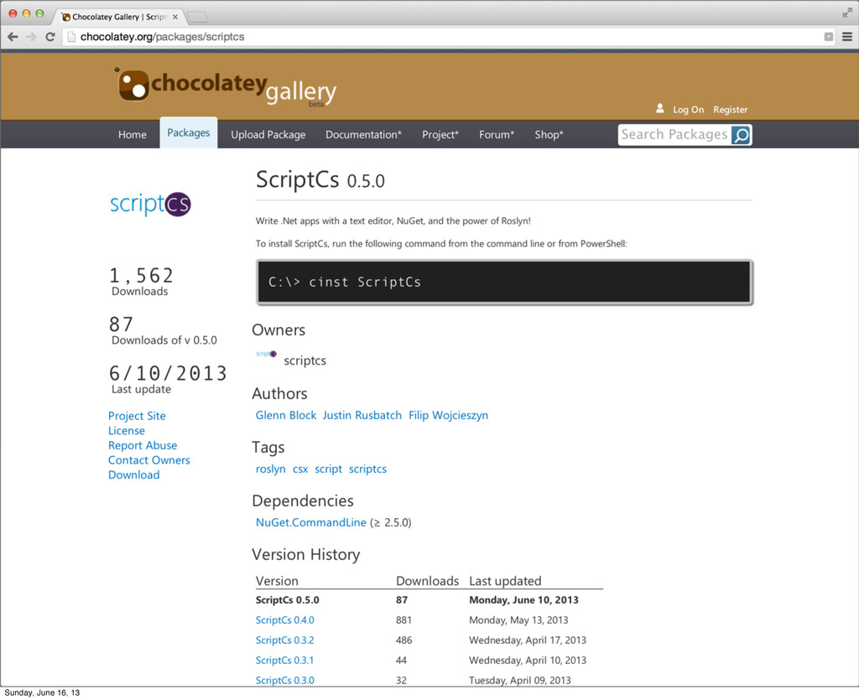Click the Downloads column header

pos(427,581)
